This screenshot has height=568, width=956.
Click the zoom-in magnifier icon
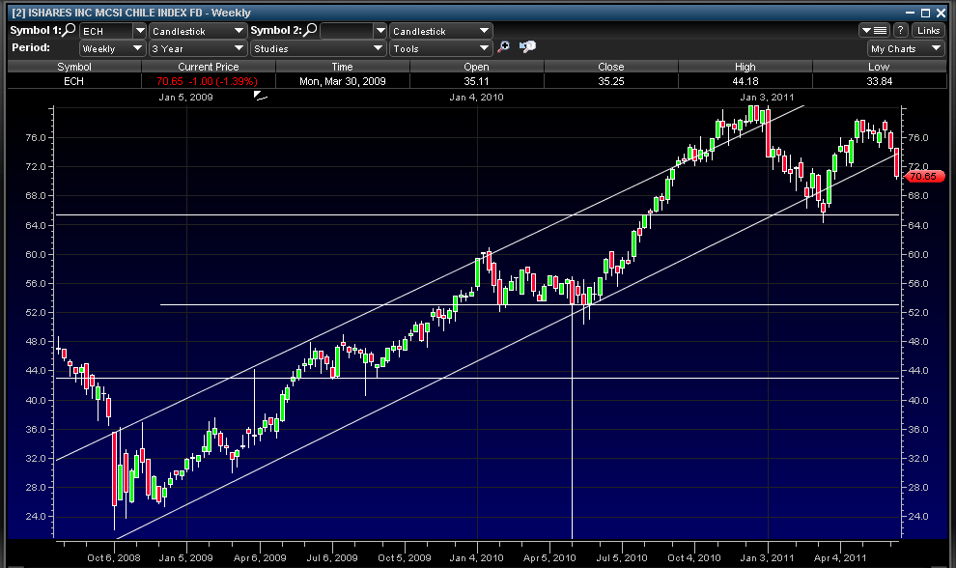[504, 47]
